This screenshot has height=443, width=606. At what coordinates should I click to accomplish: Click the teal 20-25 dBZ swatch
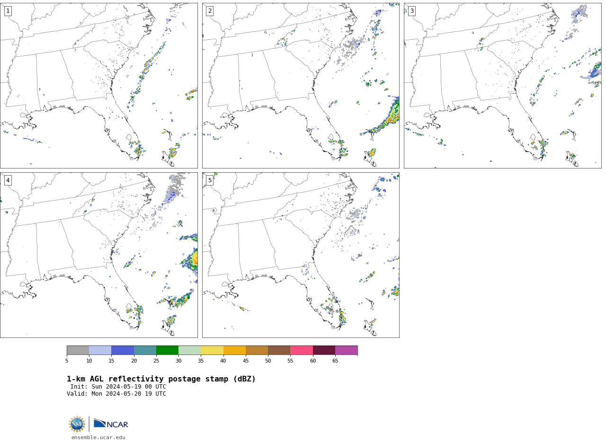[145, 350]
